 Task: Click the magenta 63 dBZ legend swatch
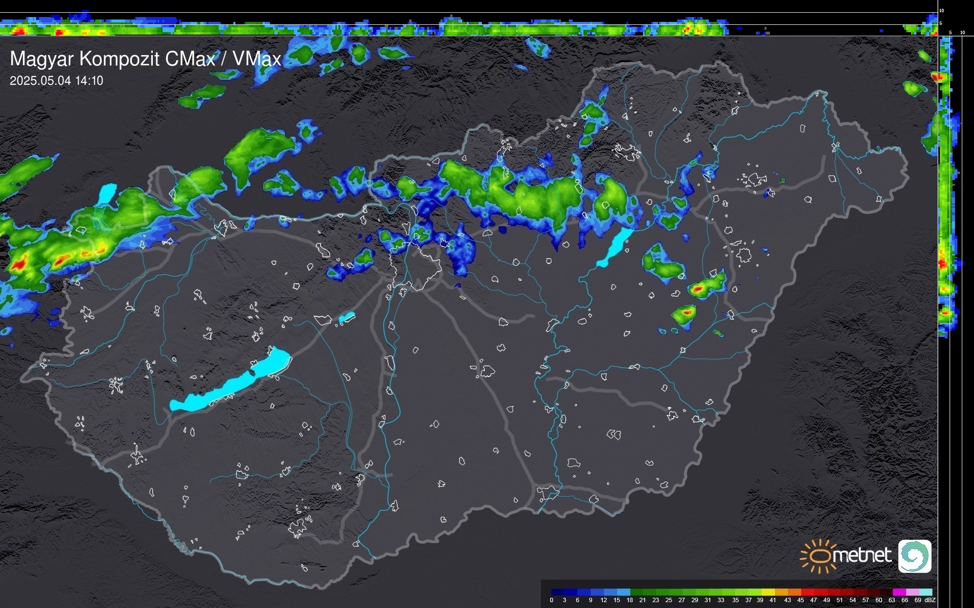899,592
